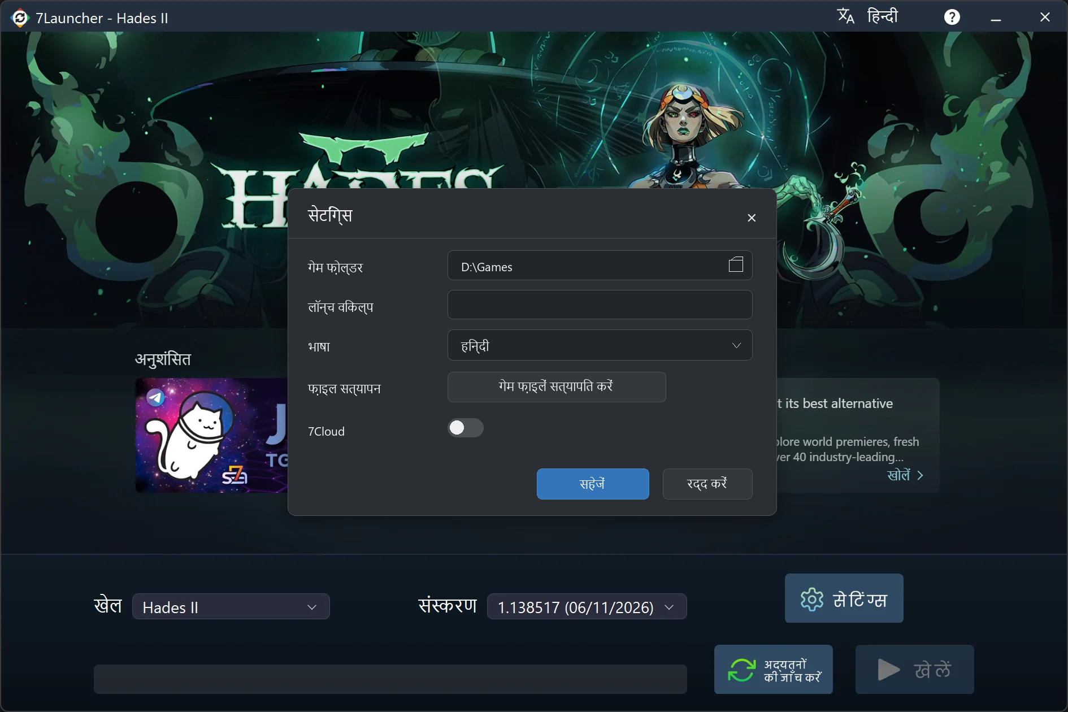This screenshot has width=1068, height=712.
Task: Click the "its best alternative" promo text
Action: [x=839, y=403]
